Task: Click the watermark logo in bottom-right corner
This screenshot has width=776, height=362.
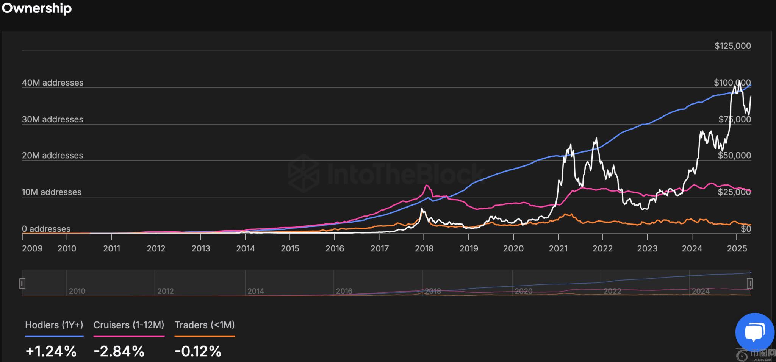Action: pyautogui.click(x=755, y=355)
